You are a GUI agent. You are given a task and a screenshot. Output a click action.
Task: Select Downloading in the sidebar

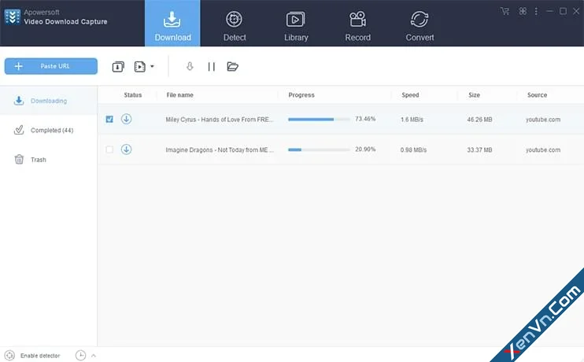pyautogui.click(x=49, y=101)
